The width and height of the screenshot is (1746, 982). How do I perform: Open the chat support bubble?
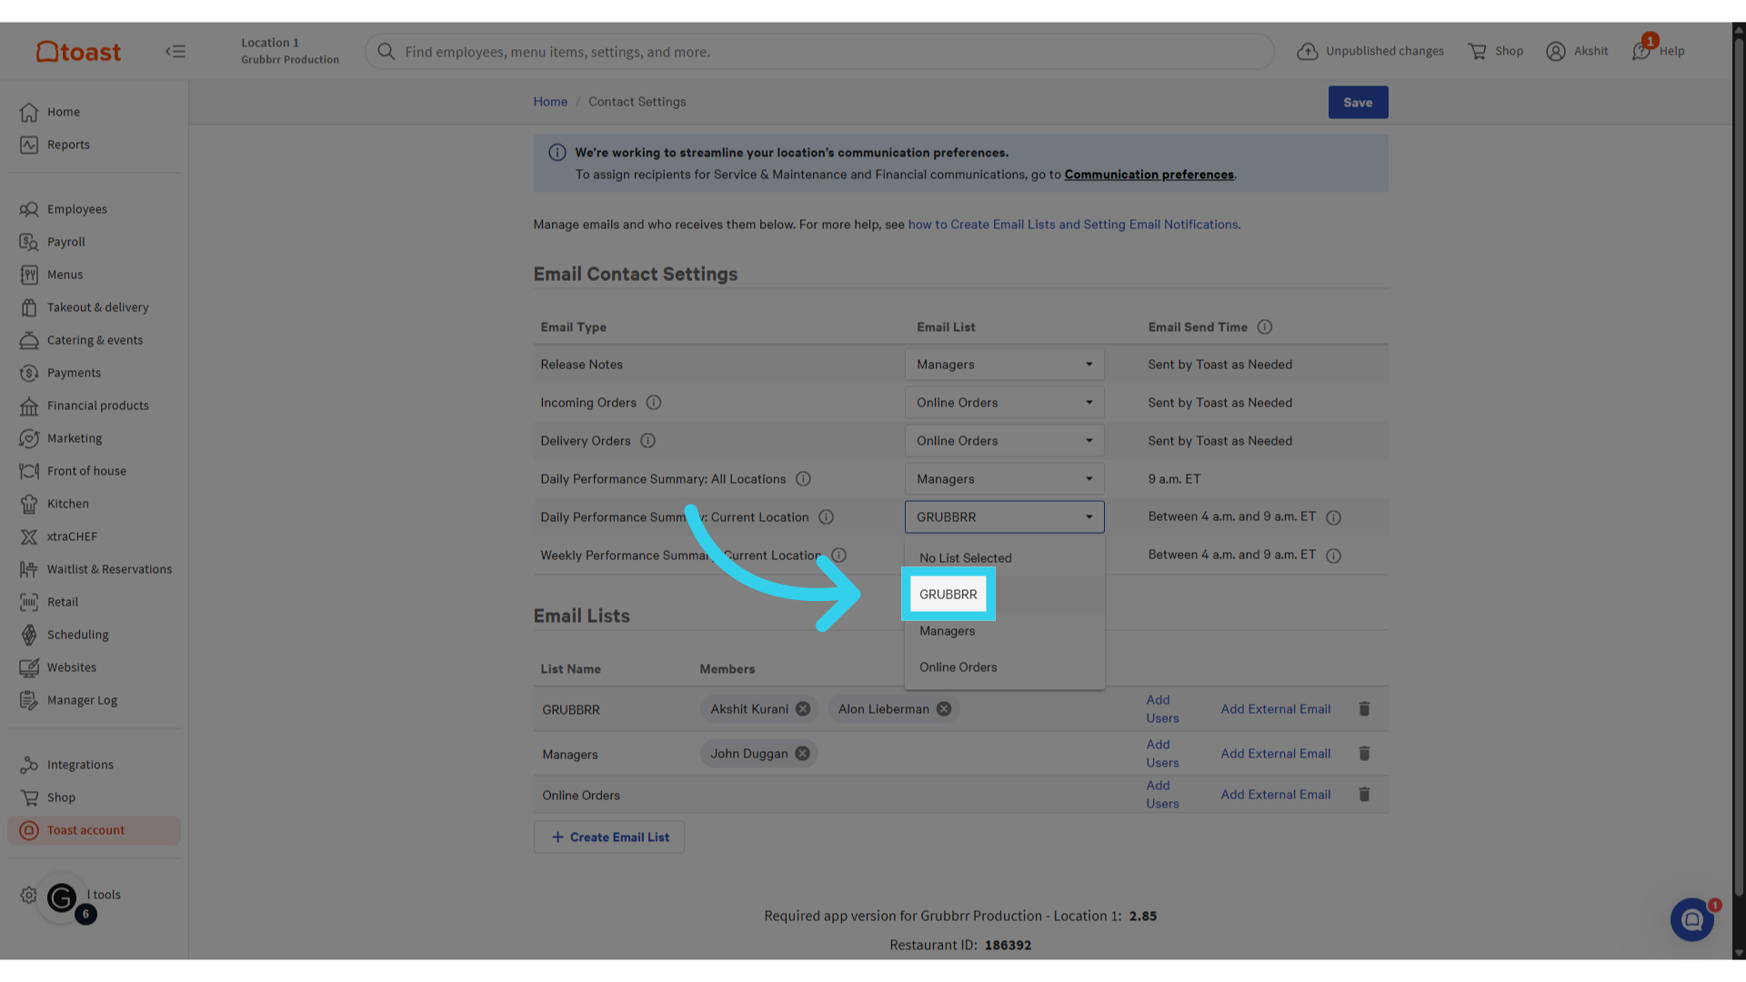pyautogui.click(x=1692, y=920)
